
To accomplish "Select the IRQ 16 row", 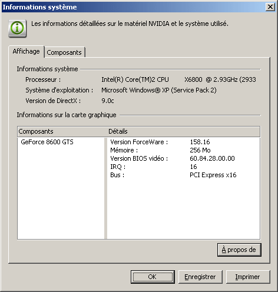I will tap(184, 167).
